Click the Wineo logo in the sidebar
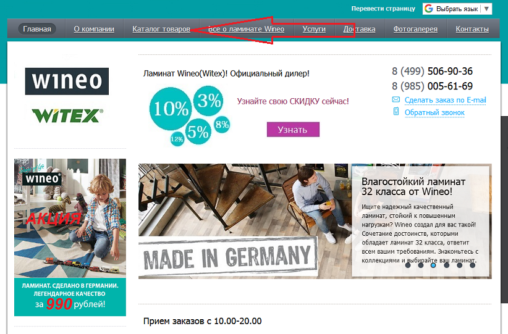The width and height of the screenshot is (508, 334). [x=67, y=81]
